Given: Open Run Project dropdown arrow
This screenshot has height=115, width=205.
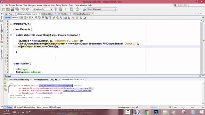Looking at the screenshot, I should [68, 9].
